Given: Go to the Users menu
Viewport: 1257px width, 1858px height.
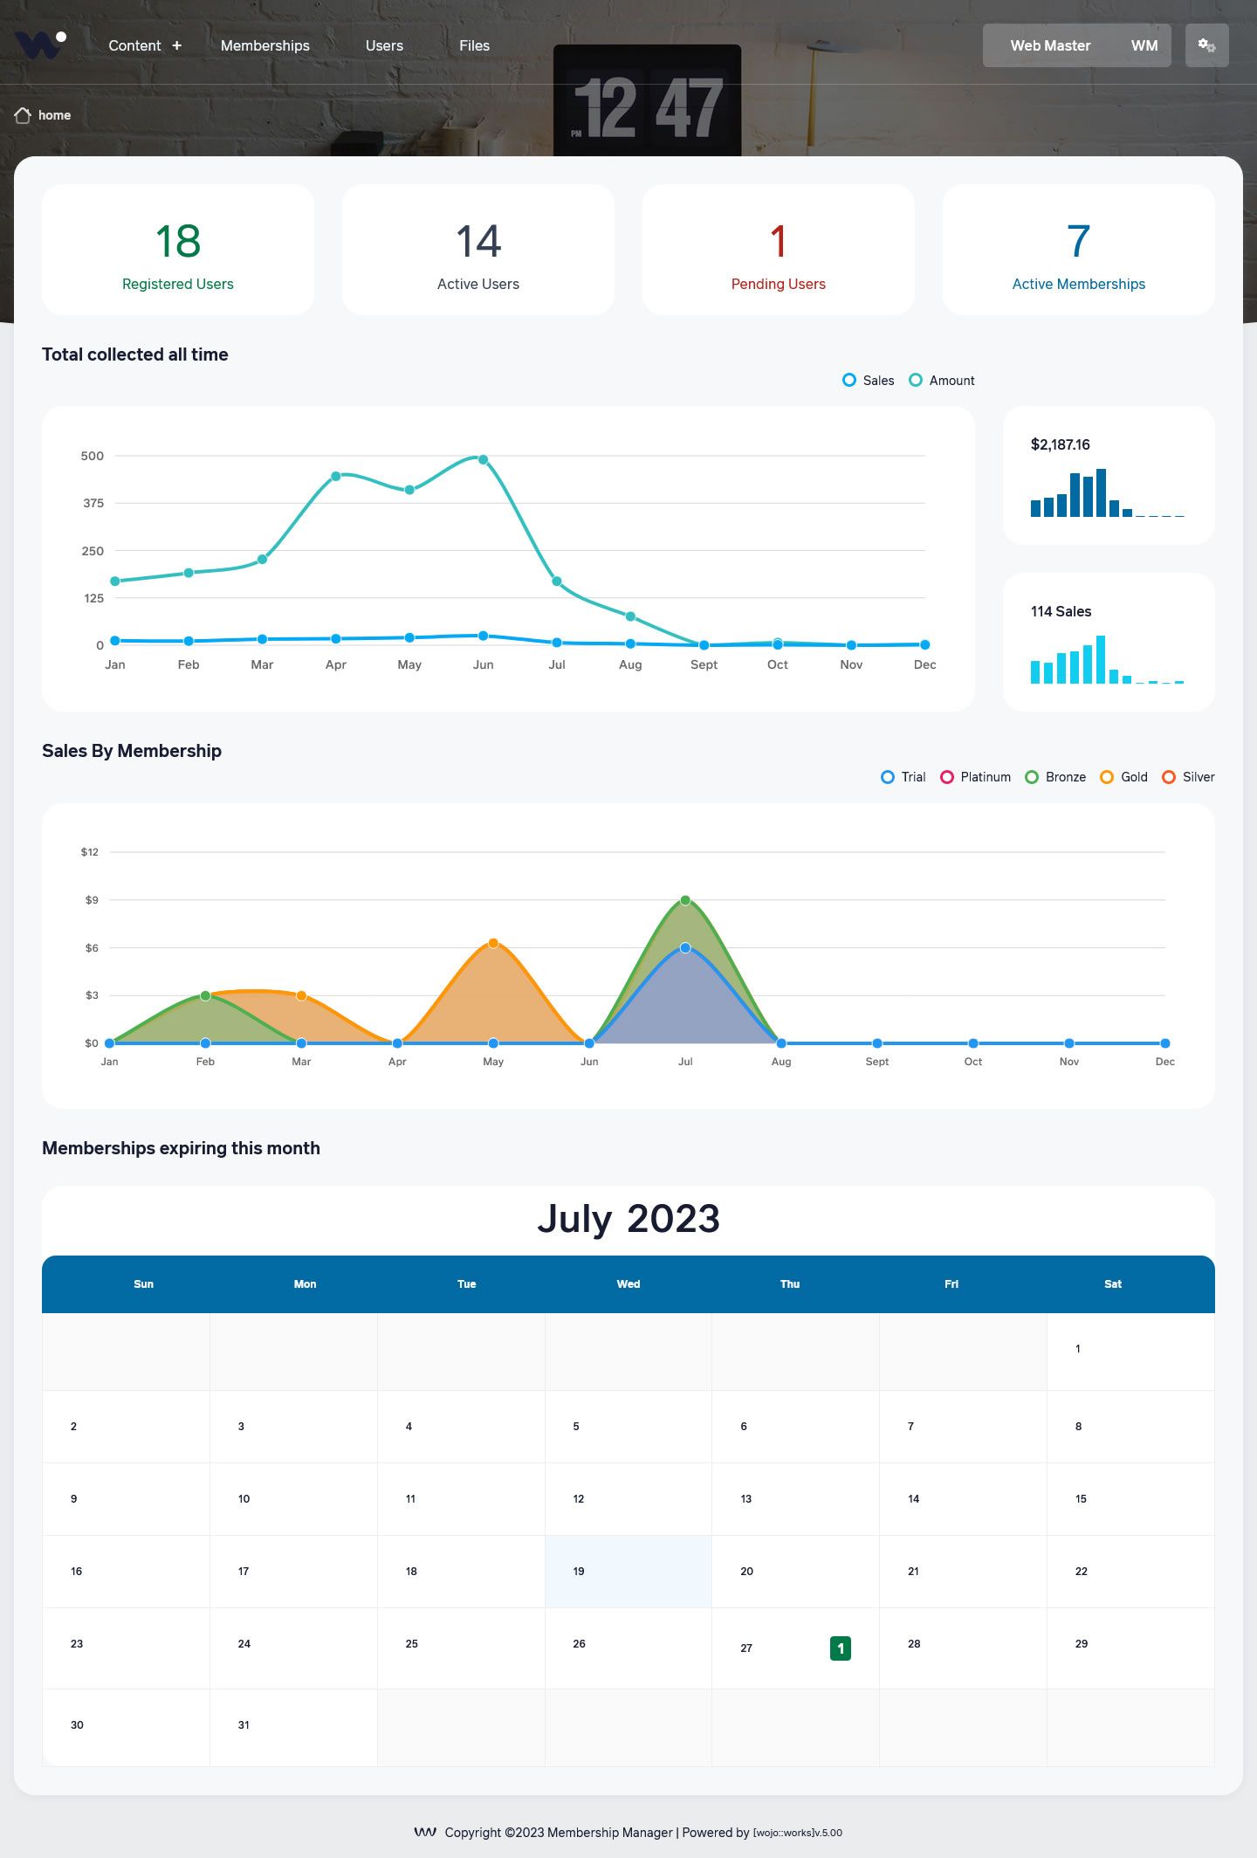Looking at the screenshot, I should coord(384,45).
